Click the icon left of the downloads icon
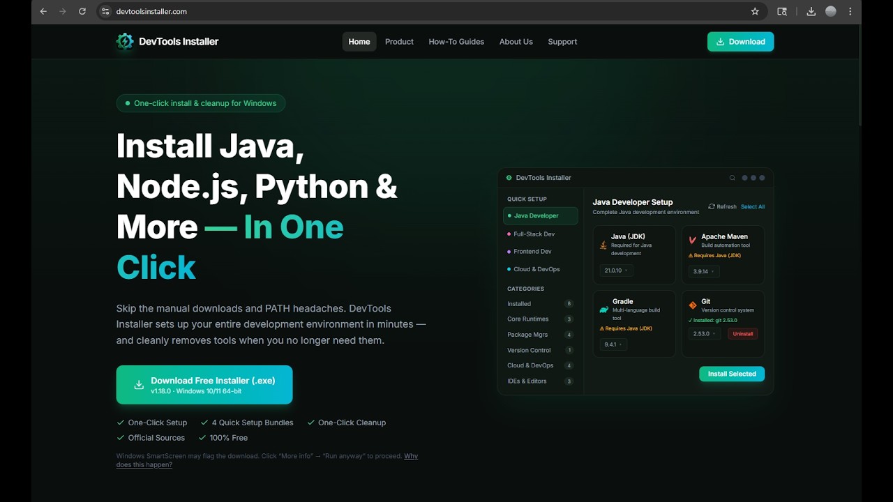Viewport: 893px width, 502px height. (x=782, y=11)
